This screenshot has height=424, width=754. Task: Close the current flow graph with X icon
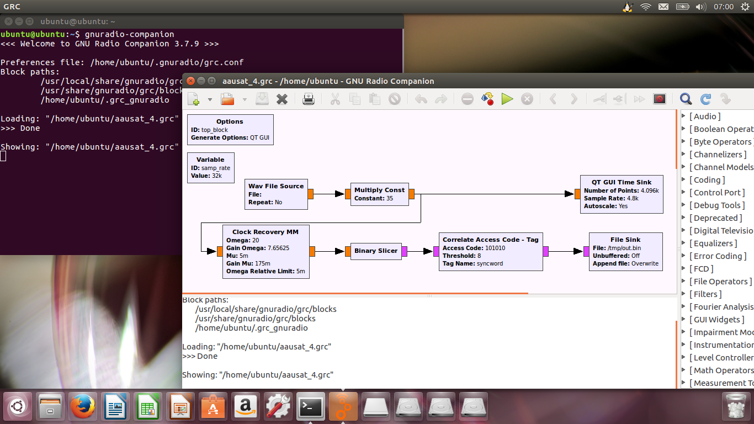click(282, 99)
